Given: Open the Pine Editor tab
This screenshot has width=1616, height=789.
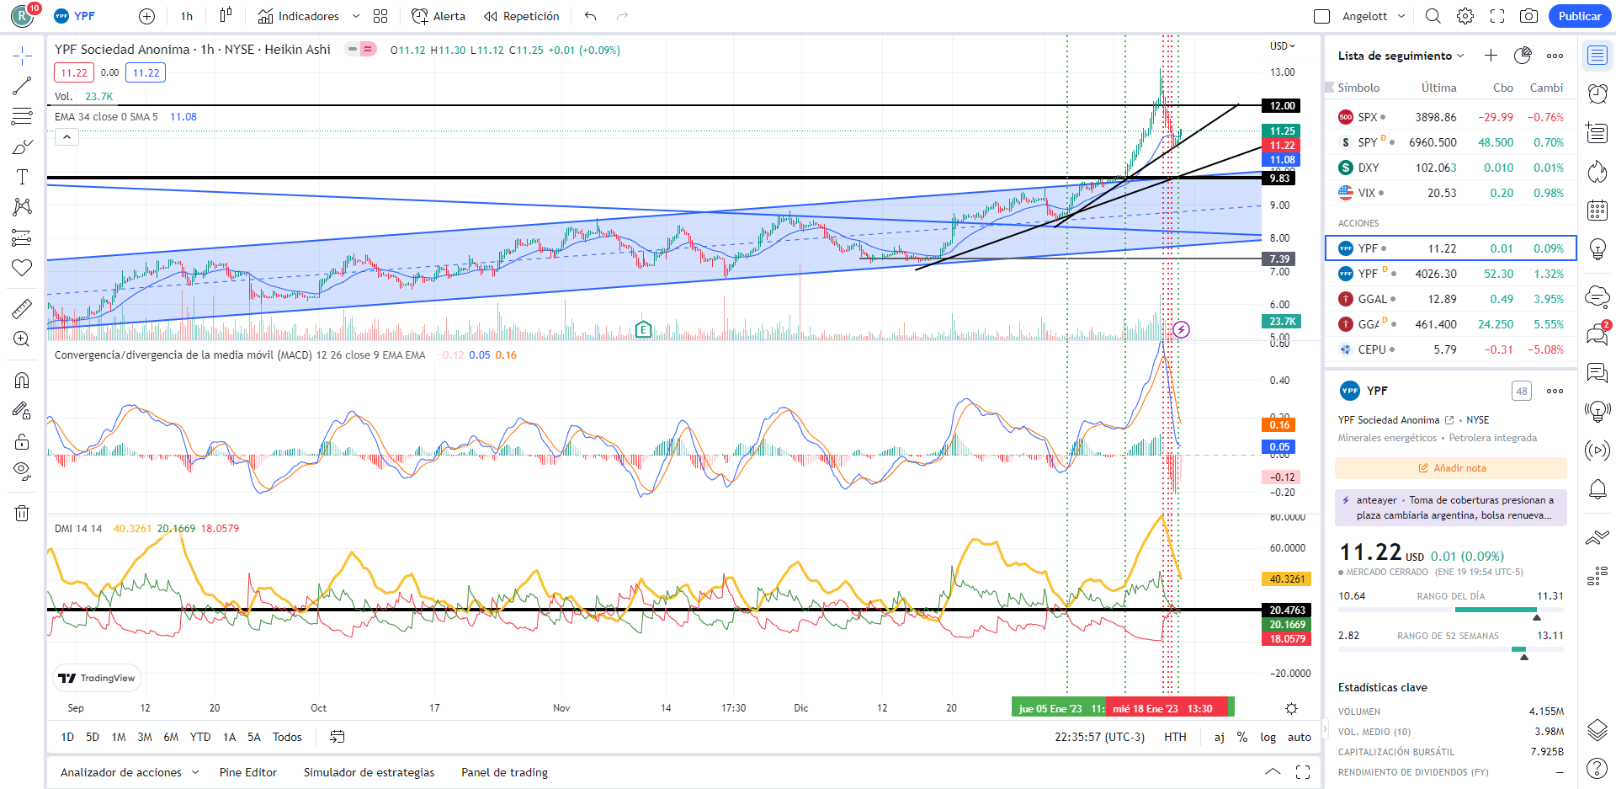Looking at the screenshot, I should [x=247, y=772].
